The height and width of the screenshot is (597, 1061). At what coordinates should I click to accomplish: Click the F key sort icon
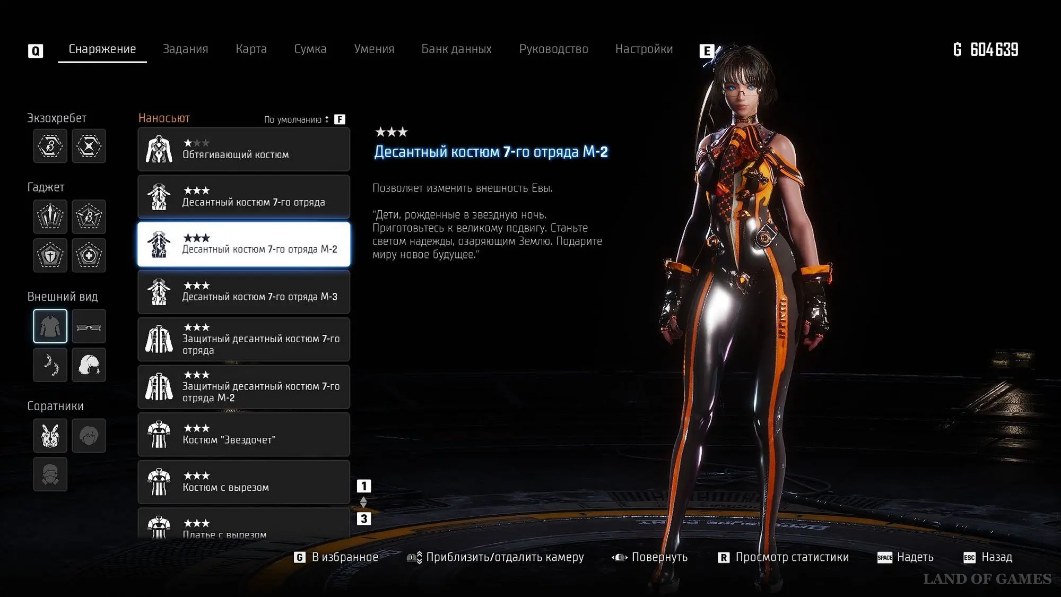pos(340,119)
